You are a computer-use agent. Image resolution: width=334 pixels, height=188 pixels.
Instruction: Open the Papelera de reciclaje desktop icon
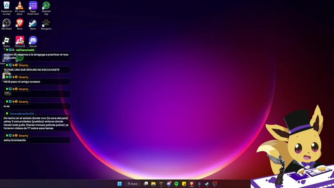pos(7,8)
